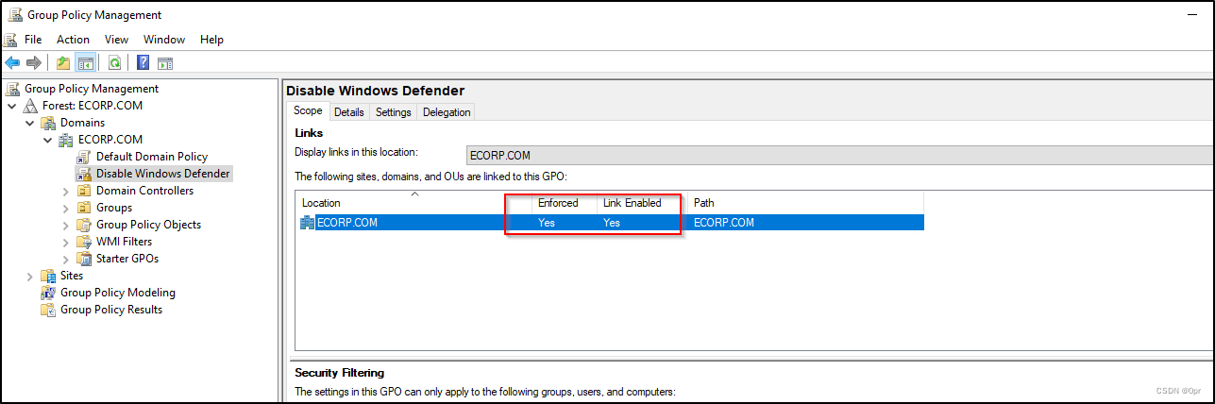The height and width of the screenshot is (404, 1215).
Task: Click the Group Policy Objects folder icon
Action: [84, 225]
